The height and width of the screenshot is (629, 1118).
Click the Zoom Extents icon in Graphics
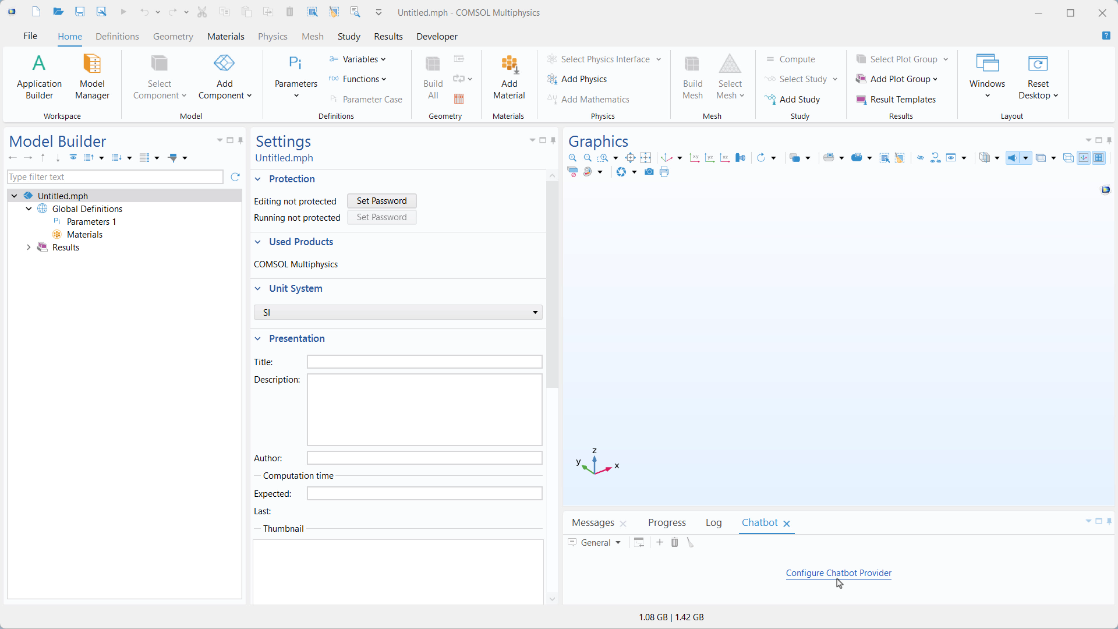630,158
